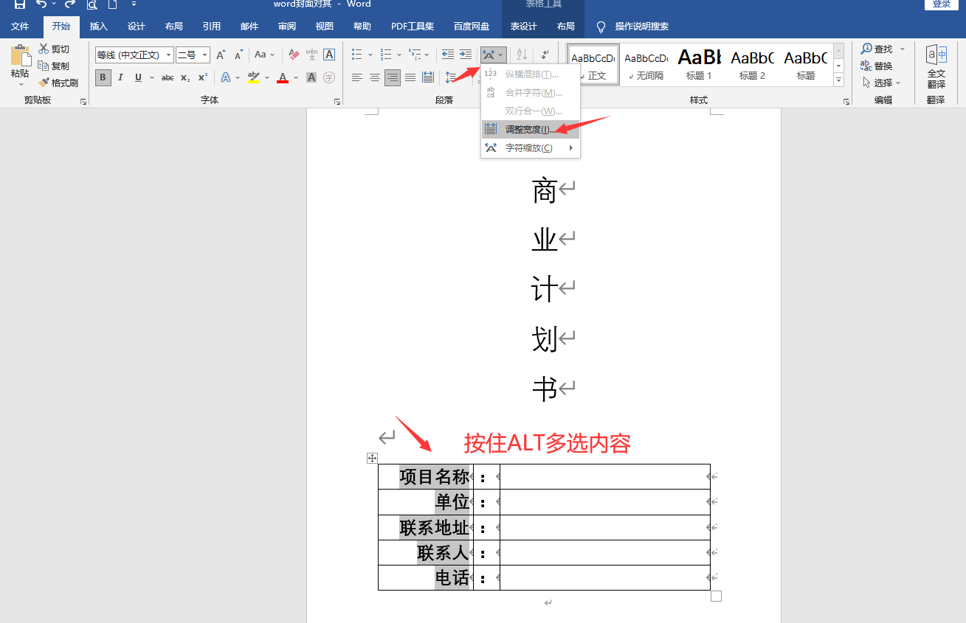Click the strikethrough abc icon
The width and height of the screenshot is (966, 623).
[x=168, y=77]
